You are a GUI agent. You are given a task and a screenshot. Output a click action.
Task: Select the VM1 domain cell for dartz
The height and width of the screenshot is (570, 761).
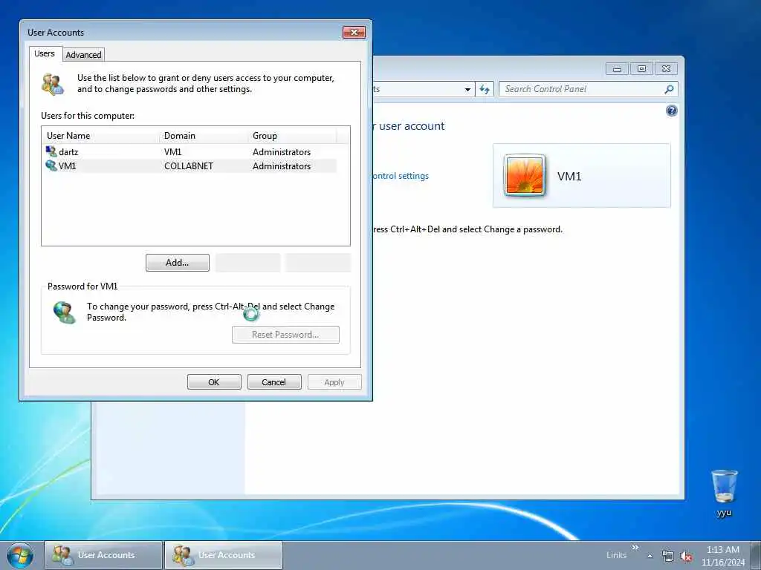click(172, 151)
